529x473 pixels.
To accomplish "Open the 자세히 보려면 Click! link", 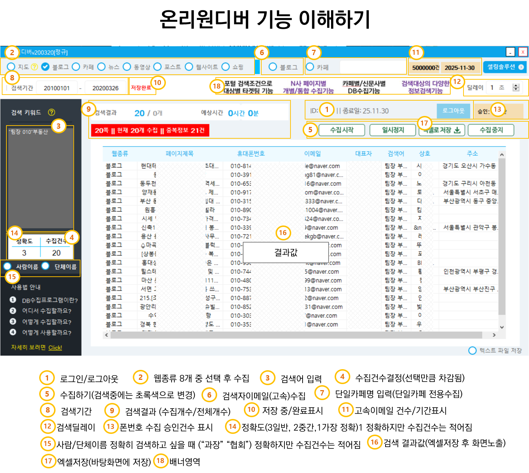I will (x=55, y=347).
